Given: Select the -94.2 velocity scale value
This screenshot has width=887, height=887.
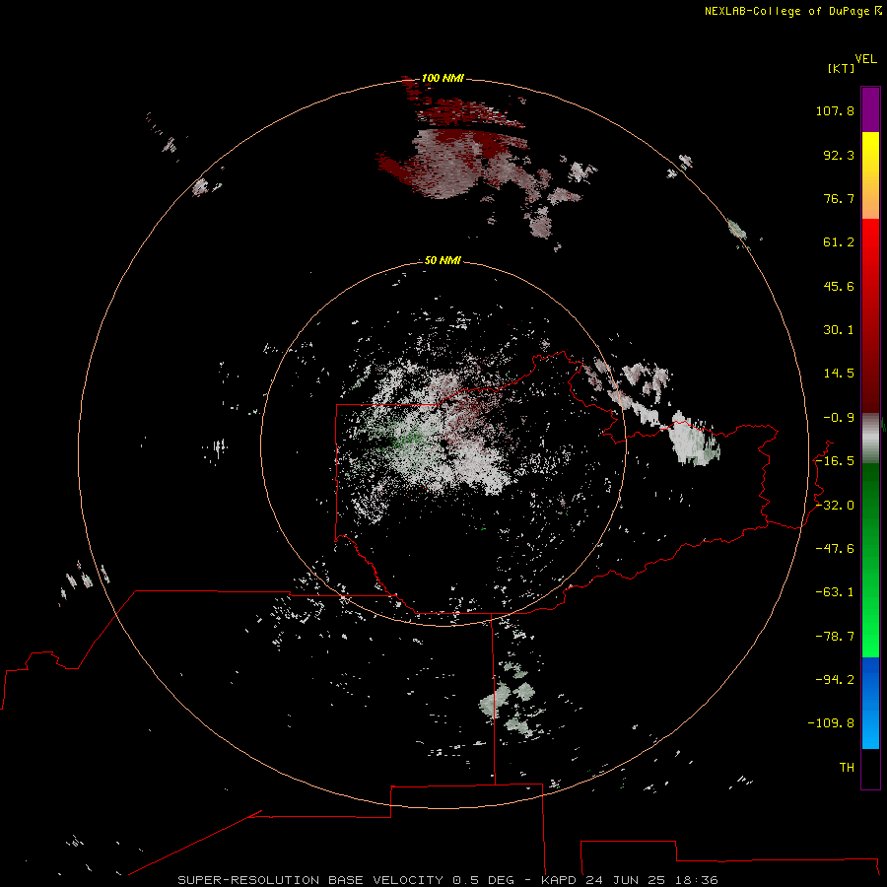Looking at the screenshot, I should tap(835, 680).
